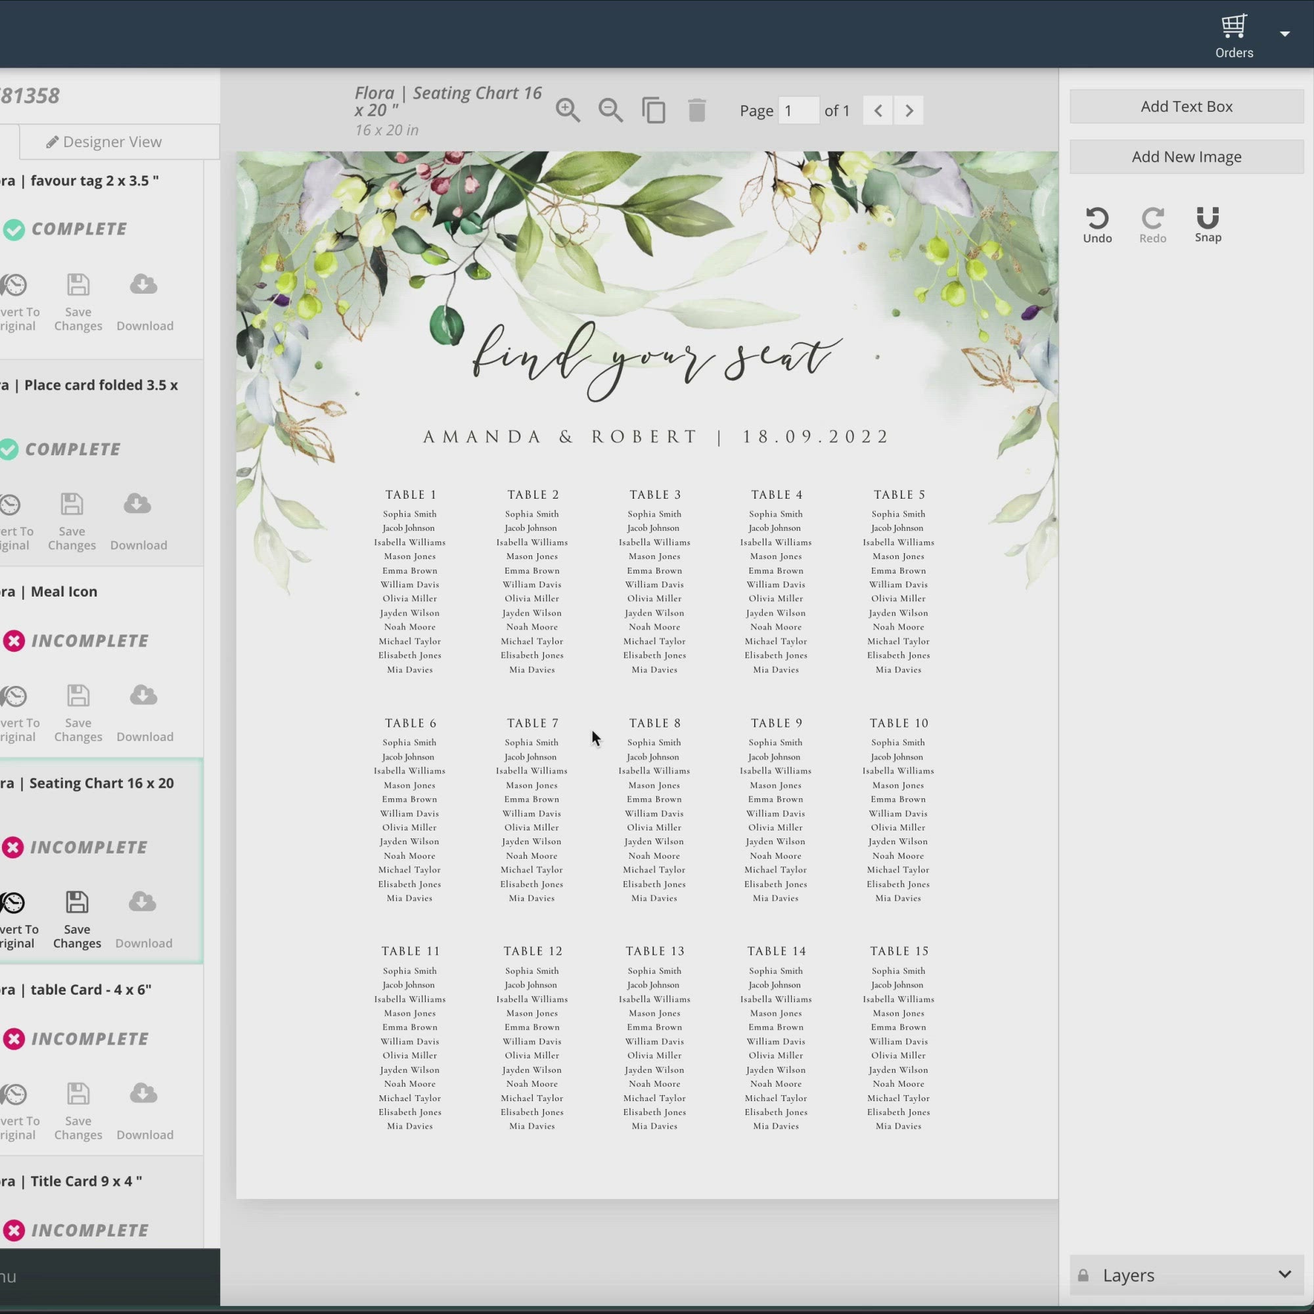Save changes for favour tag item

point(78,303)
